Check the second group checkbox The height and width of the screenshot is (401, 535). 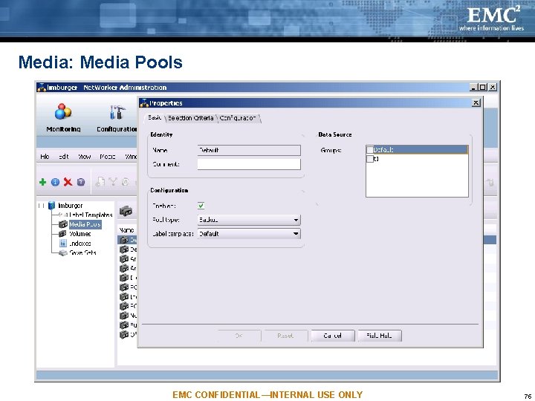pyautogui.click(x=370, y=159)
